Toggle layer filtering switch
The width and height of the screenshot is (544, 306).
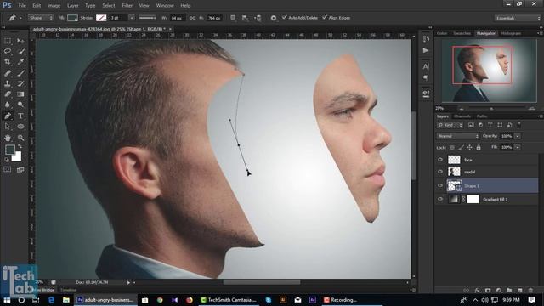[519, 124]
